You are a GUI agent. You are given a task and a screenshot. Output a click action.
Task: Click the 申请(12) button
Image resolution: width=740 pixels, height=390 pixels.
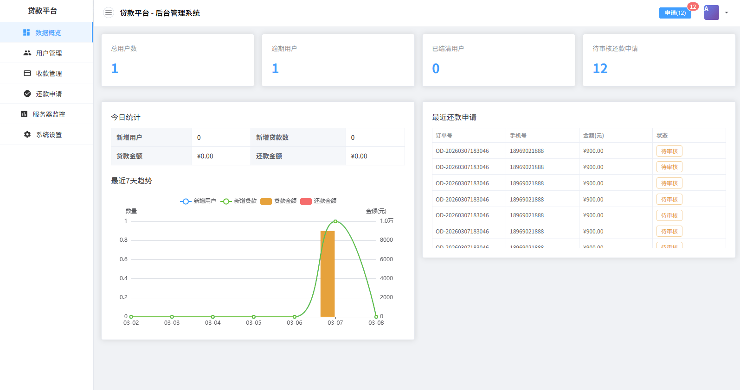tap(675, 13)
